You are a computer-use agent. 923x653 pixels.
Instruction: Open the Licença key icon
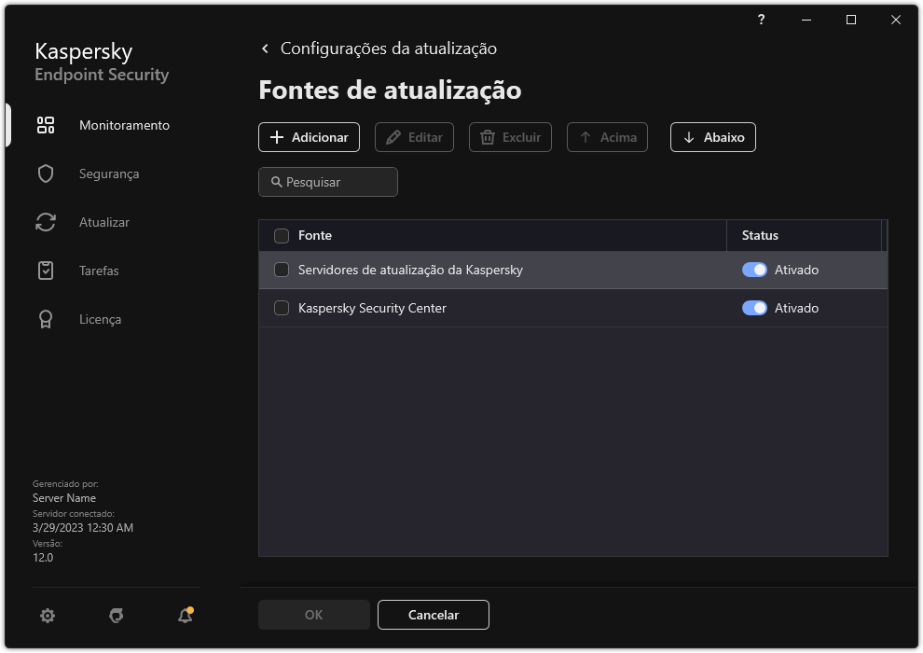[x=45, y=318]
